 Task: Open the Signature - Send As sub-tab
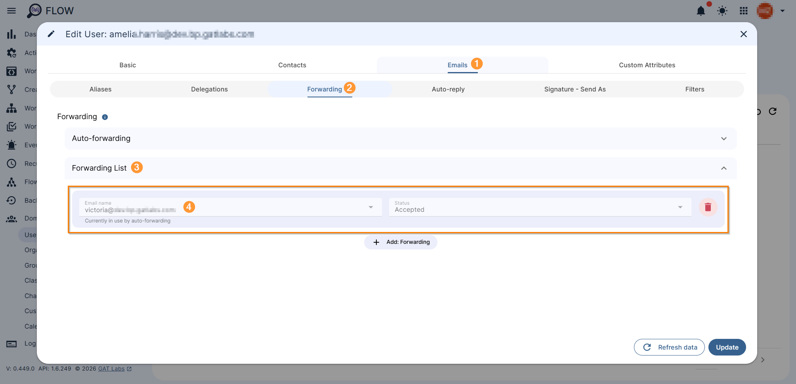tap(575, 89)
